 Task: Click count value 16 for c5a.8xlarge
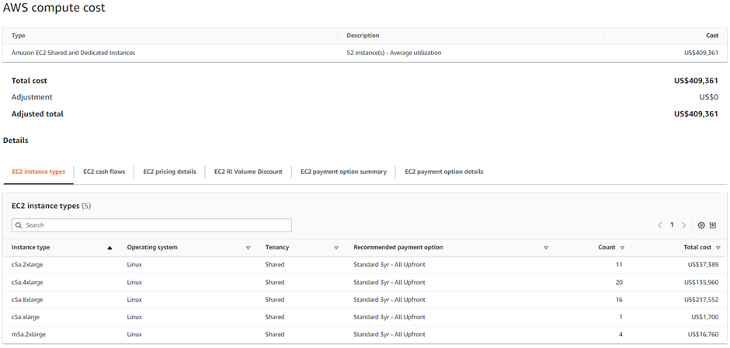(619, 300)
